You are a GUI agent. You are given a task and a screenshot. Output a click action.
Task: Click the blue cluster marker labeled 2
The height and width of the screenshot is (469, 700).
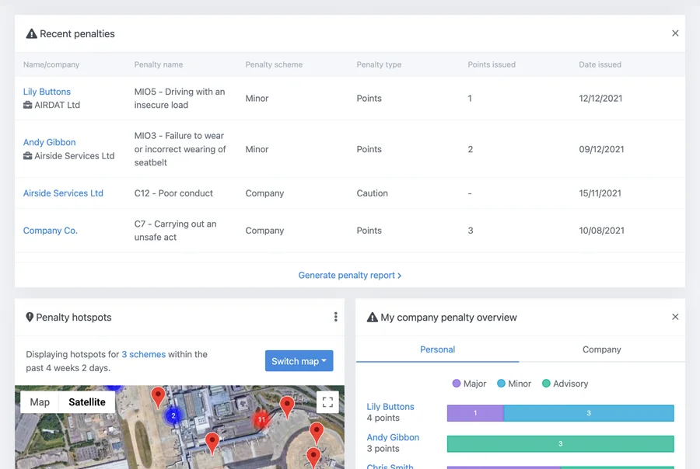point(173,415)
